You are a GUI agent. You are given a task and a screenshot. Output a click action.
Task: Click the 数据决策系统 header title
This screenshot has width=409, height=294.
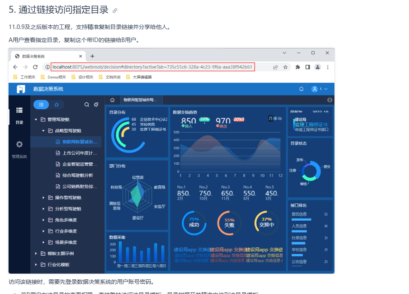(x=48, y=89)
